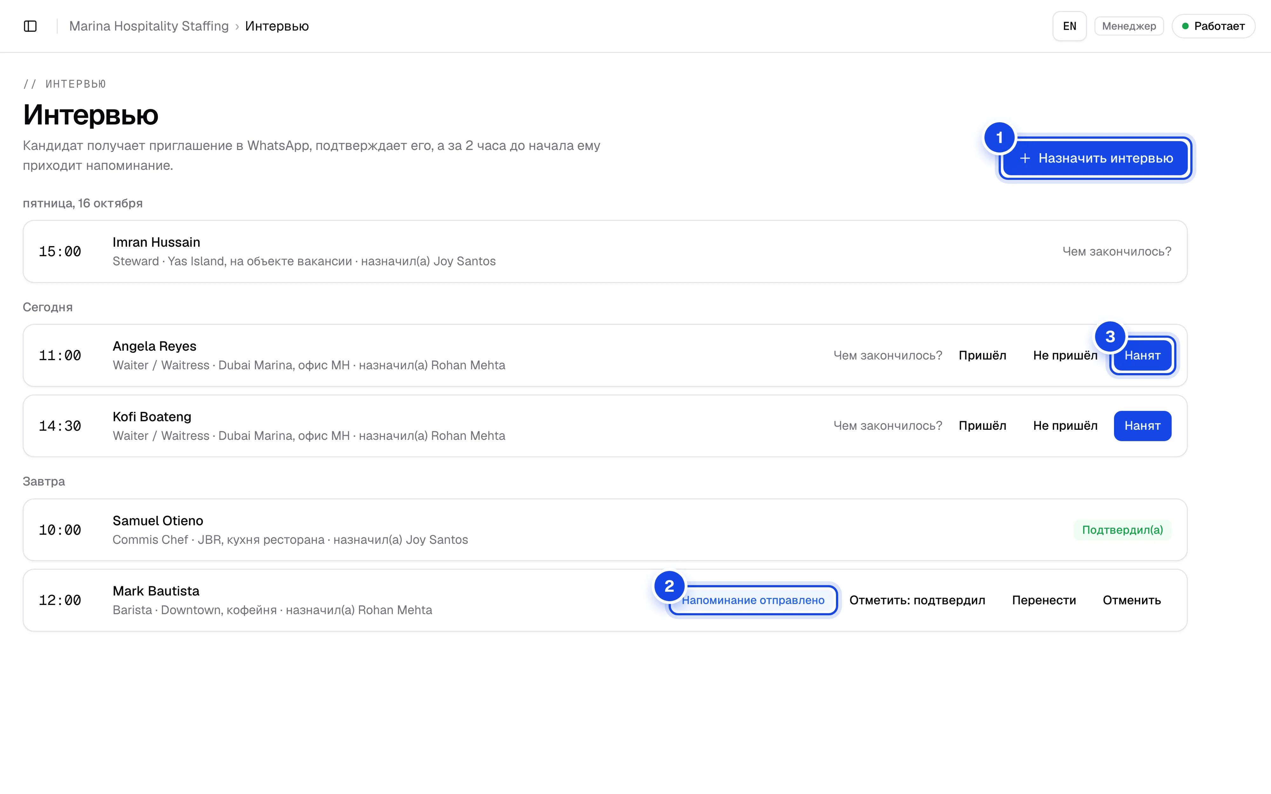Image resolution: width=1271 pixels, height=794 pixels.
Task: Click the Работает status indicator
Action: coord(1213,26)
